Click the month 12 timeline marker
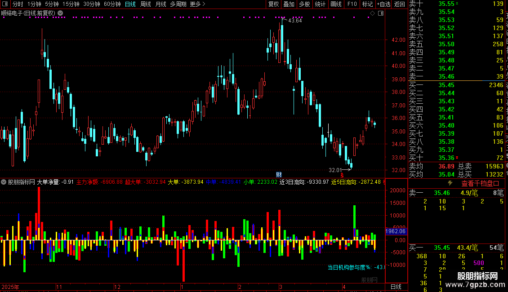508x292 pixels. 117,287
